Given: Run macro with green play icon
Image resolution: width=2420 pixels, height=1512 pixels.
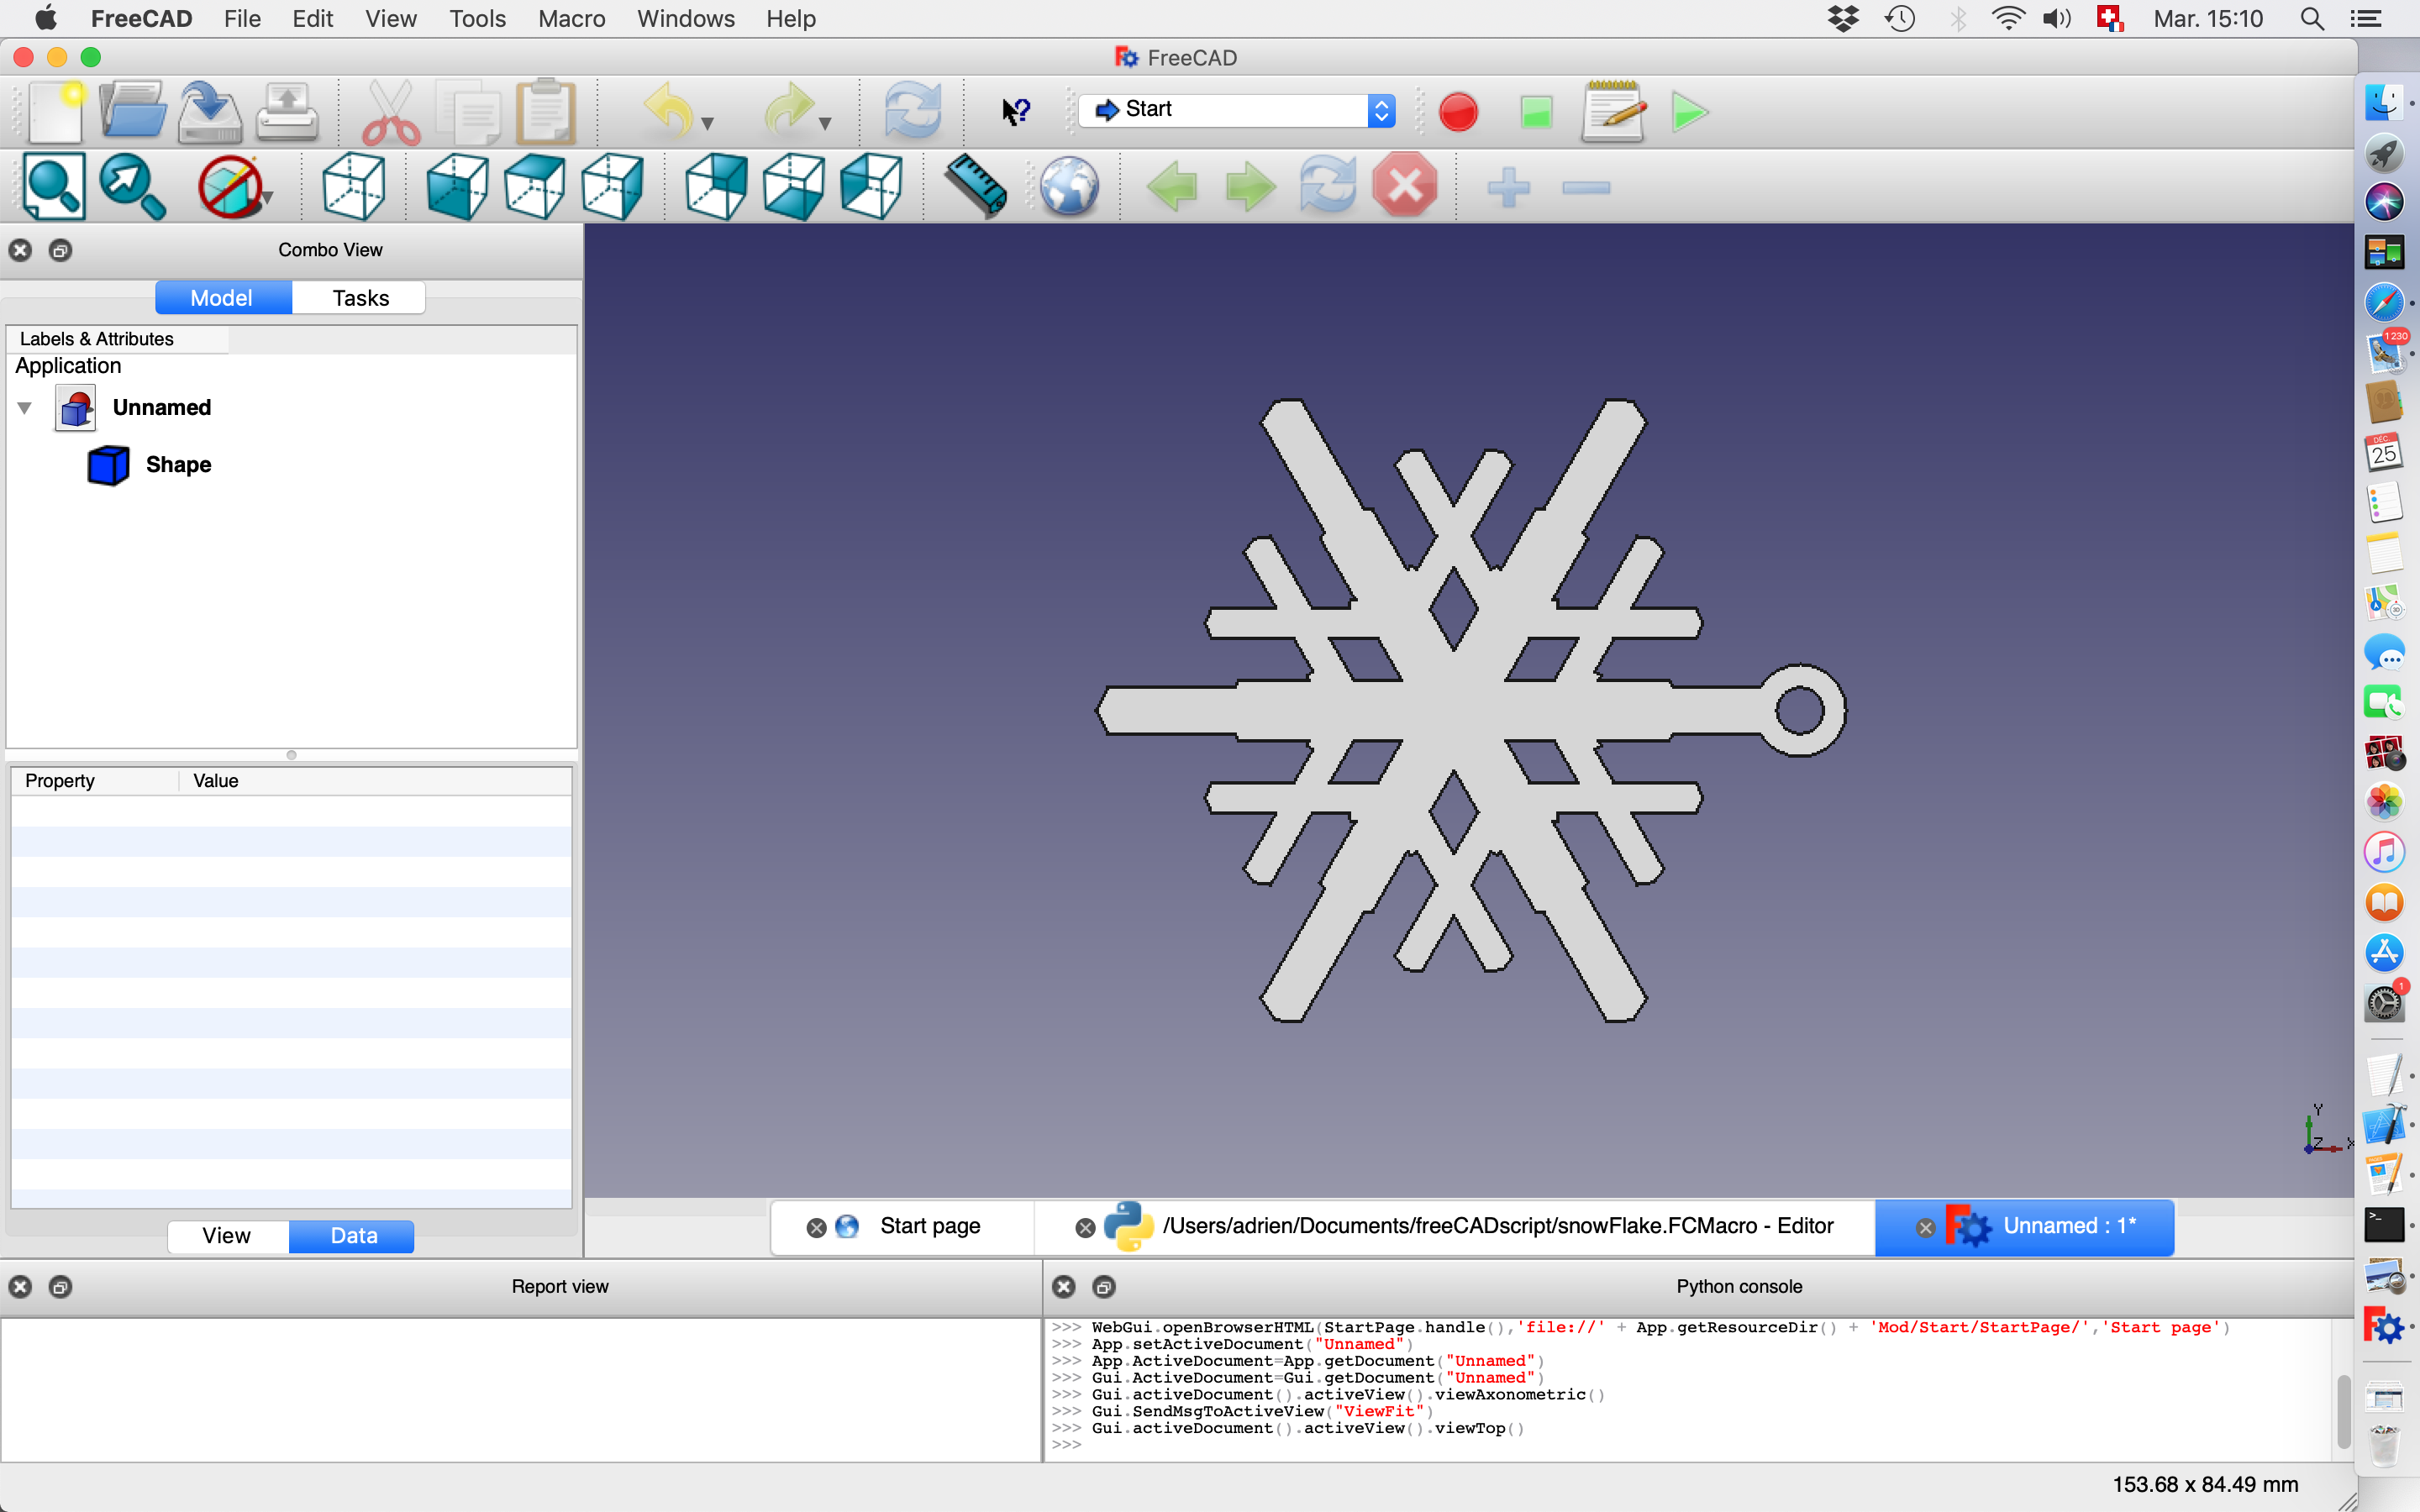Looking at the screenshot, I should (x=1689, y=111).
